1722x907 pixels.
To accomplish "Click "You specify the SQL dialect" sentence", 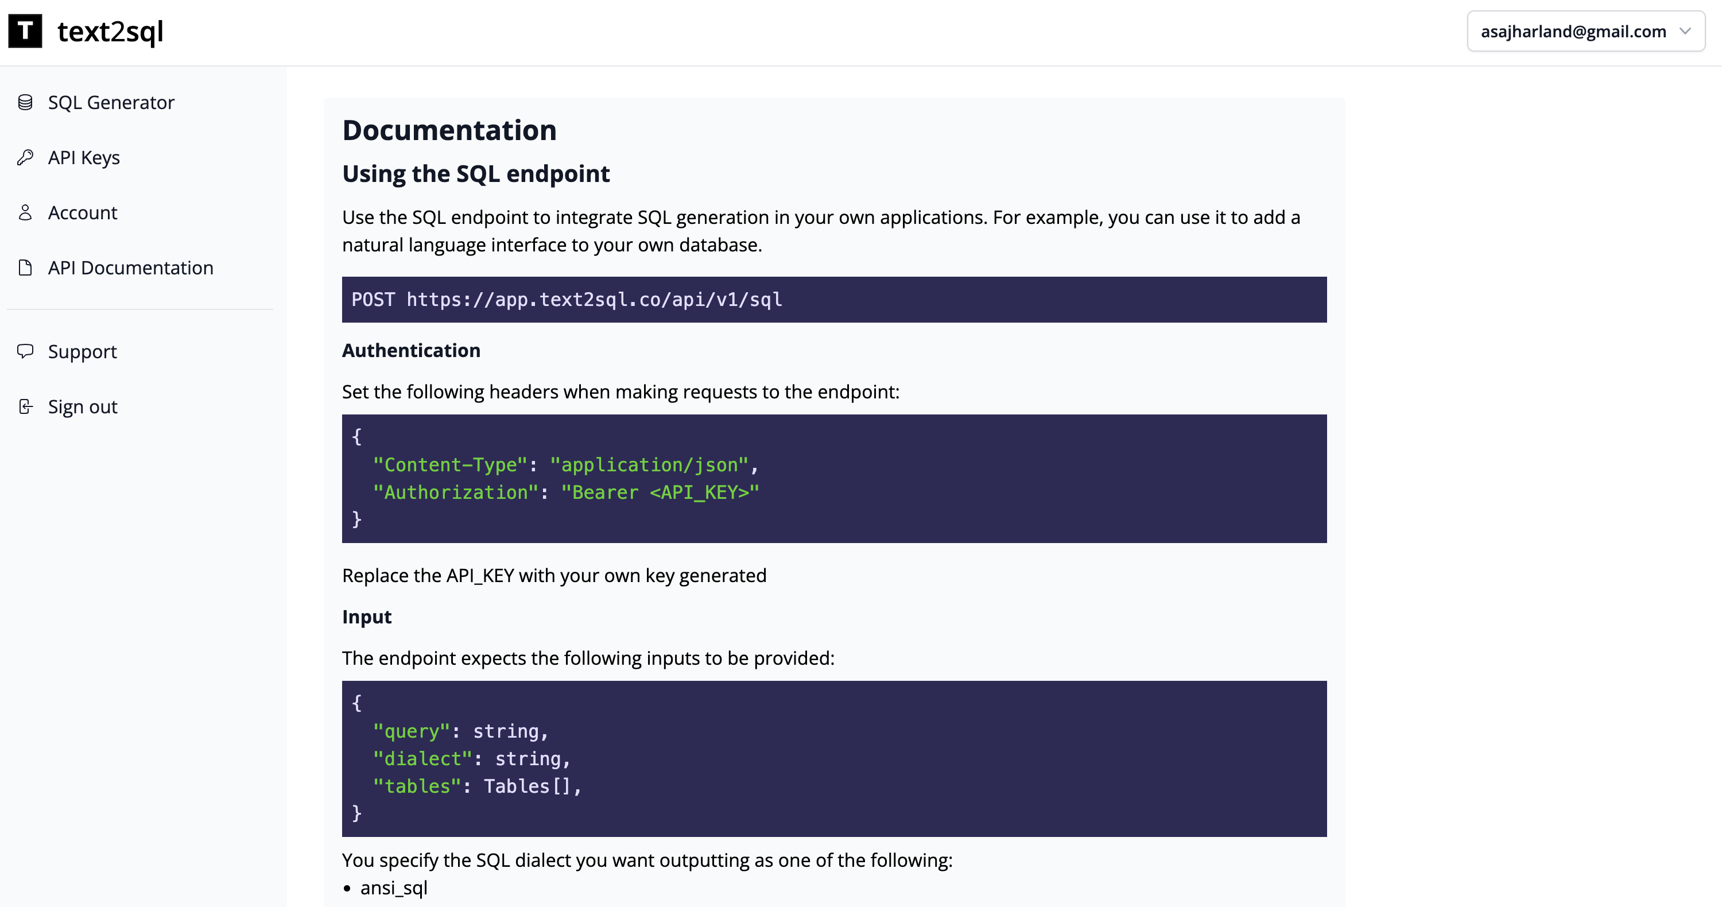I will click(x=647, y=860).
